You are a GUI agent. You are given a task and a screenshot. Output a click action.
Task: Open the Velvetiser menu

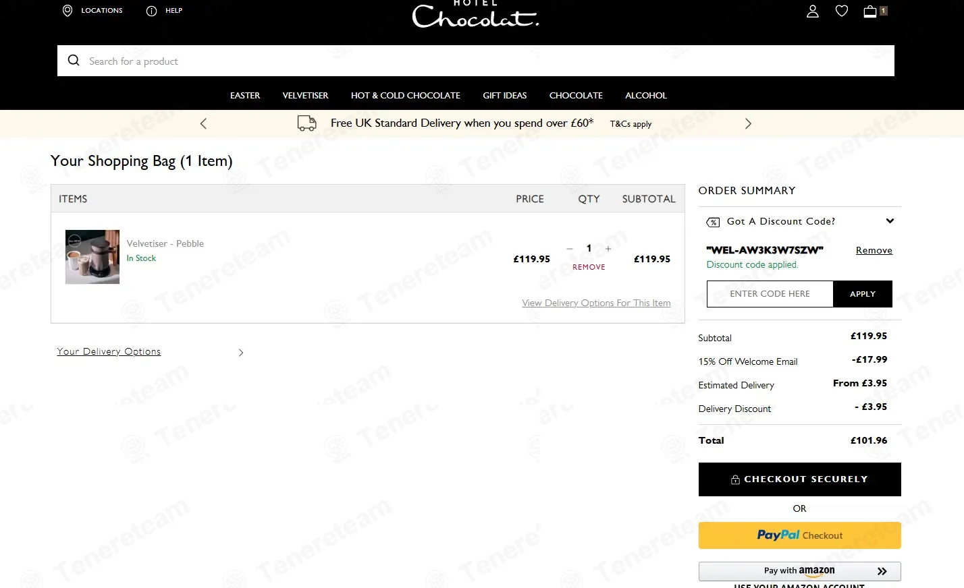pyautogui.click(x=305, y=96)
